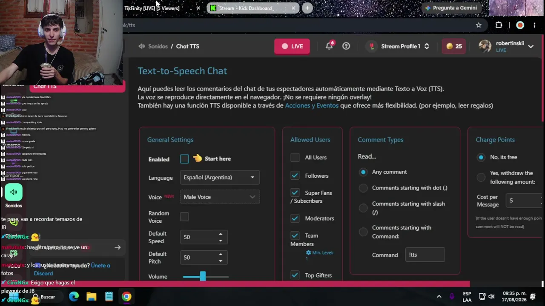Viewport: 545px width, 306px height.
Task: Open the Chrome extensions puzzle icon
Action: point(499,25)
